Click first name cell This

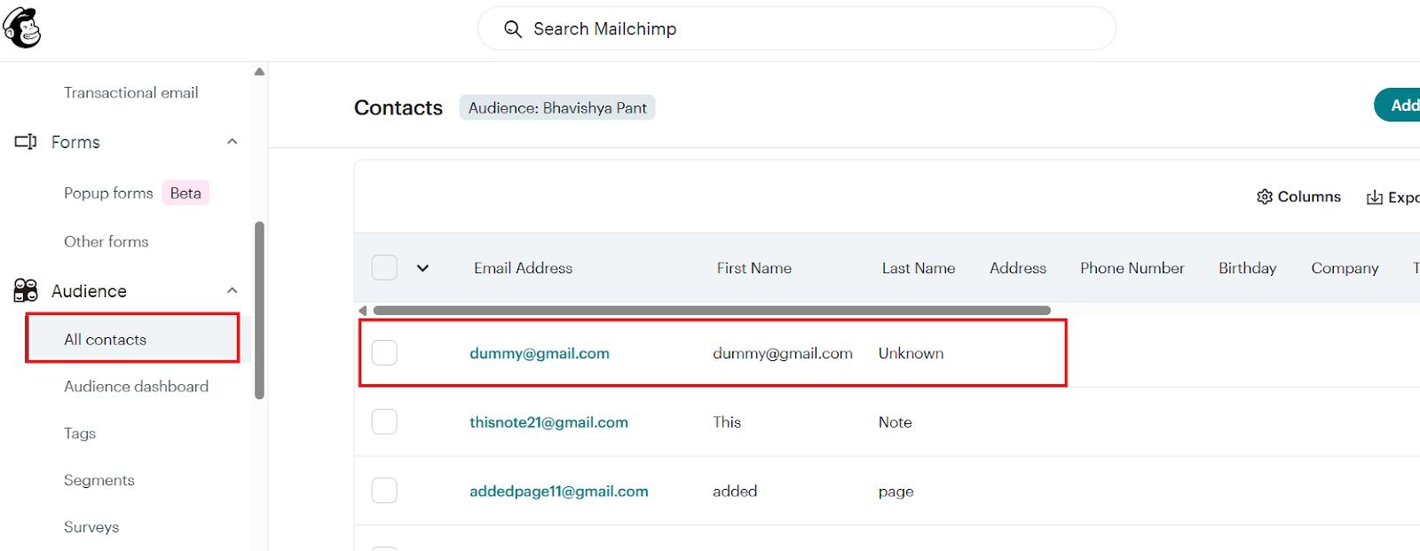[727, 422]
